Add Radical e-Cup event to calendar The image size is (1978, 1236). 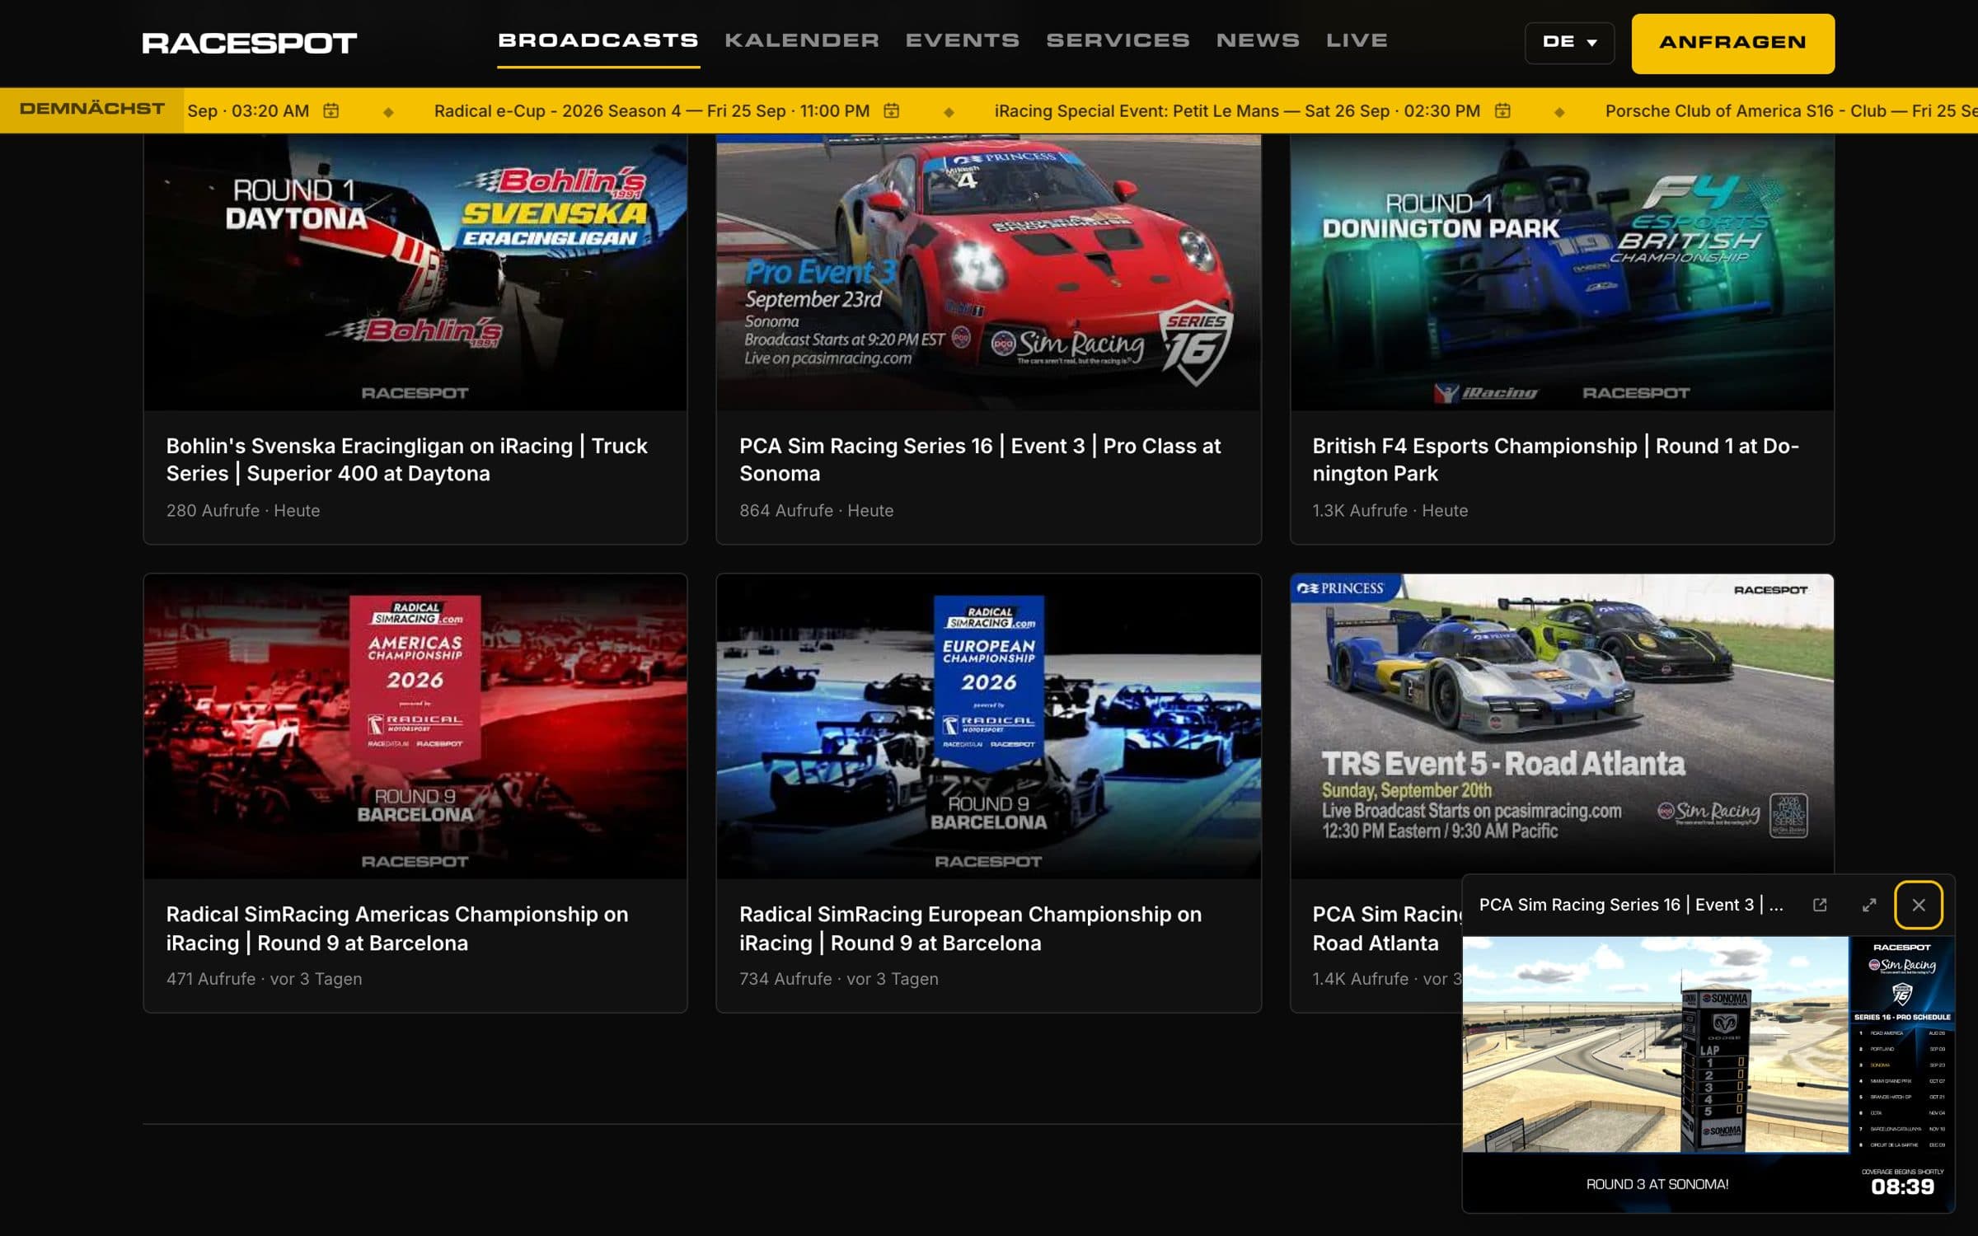coord(891,110)
